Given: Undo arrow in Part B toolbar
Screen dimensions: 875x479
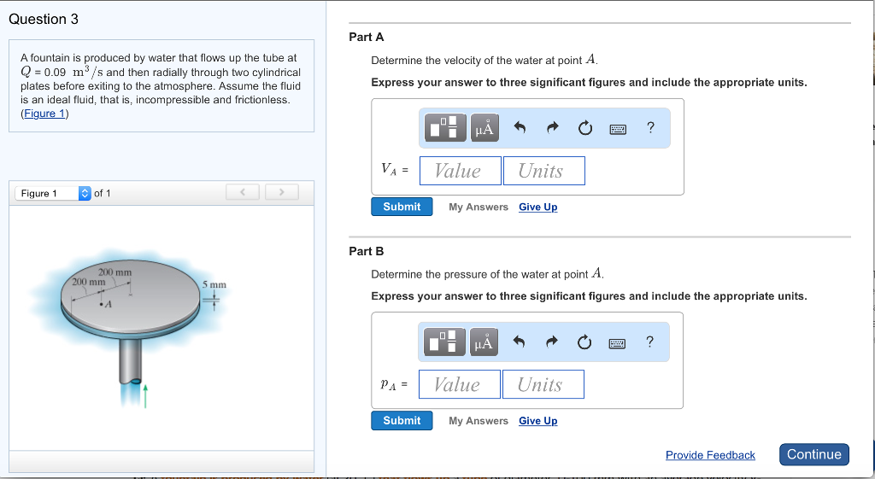Looking at the screenshot, I should pos(519,342).
